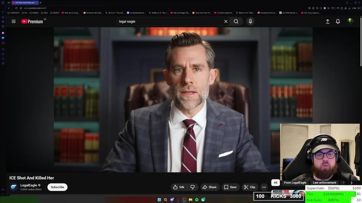The image size is (362, 203).
Task: Open 'Excessive Force a...' bookmark
Action: click(267, 13)
